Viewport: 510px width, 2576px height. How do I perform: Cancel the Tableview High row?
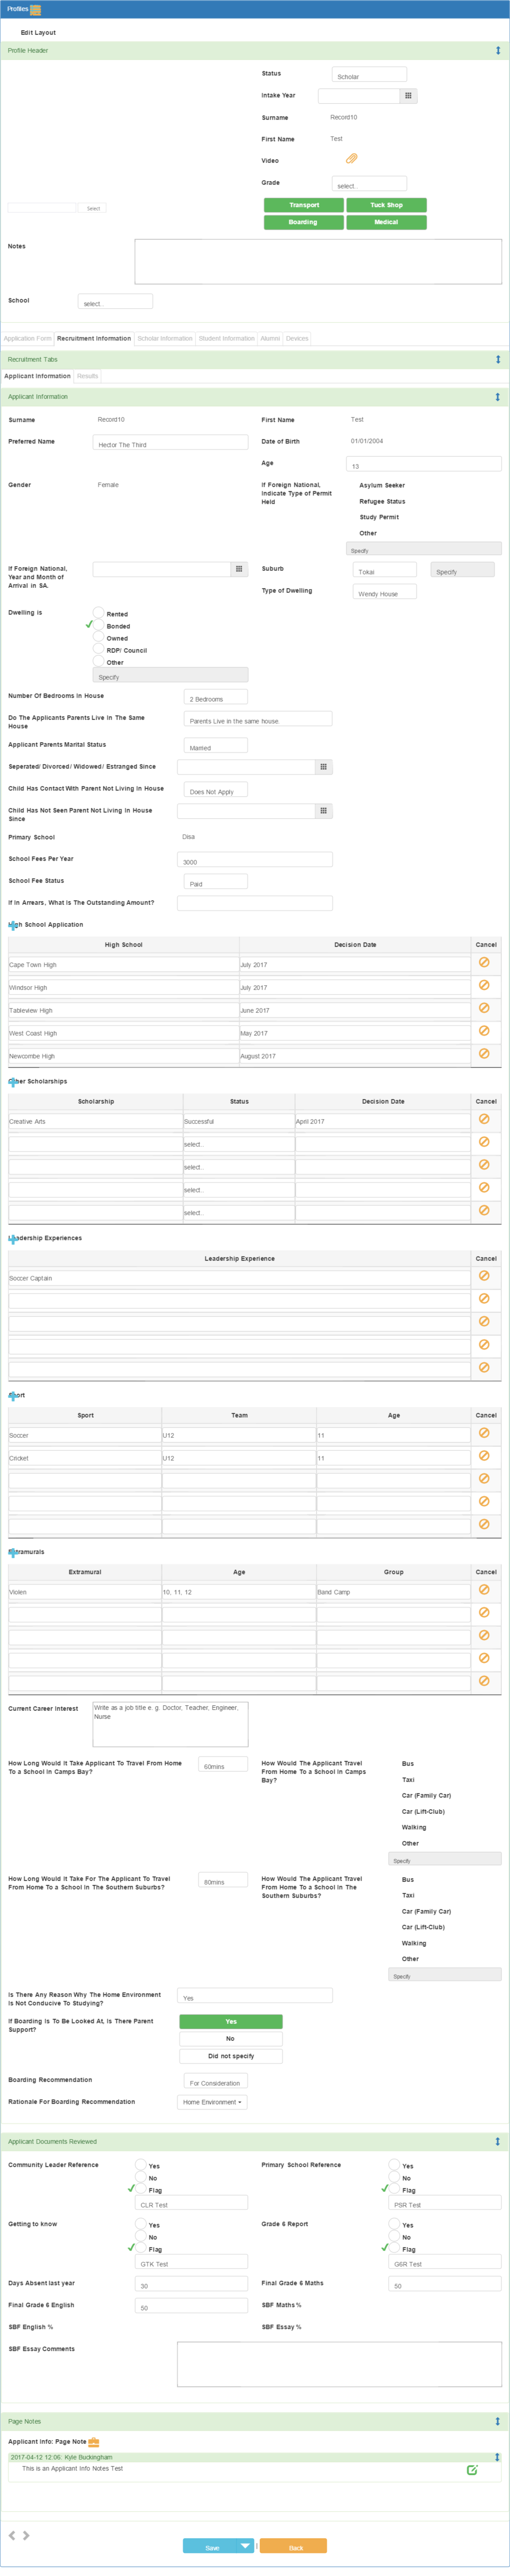click(484, 1008)
